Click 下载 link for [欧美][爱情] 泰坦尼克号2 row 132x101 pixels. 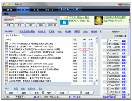pos(84,49)
